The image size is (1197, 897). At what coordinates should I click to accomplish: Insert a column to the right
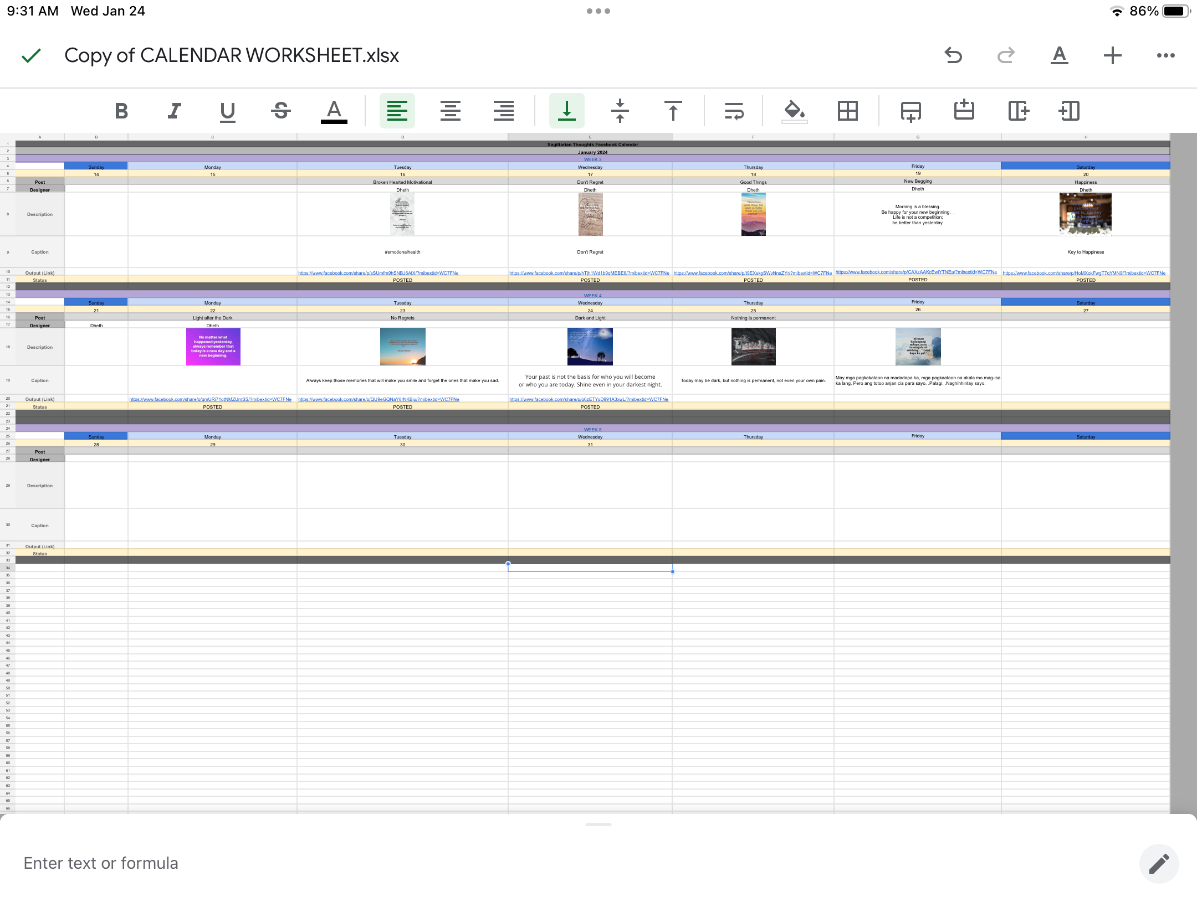pyautogui.click(x=1018, y=111)
